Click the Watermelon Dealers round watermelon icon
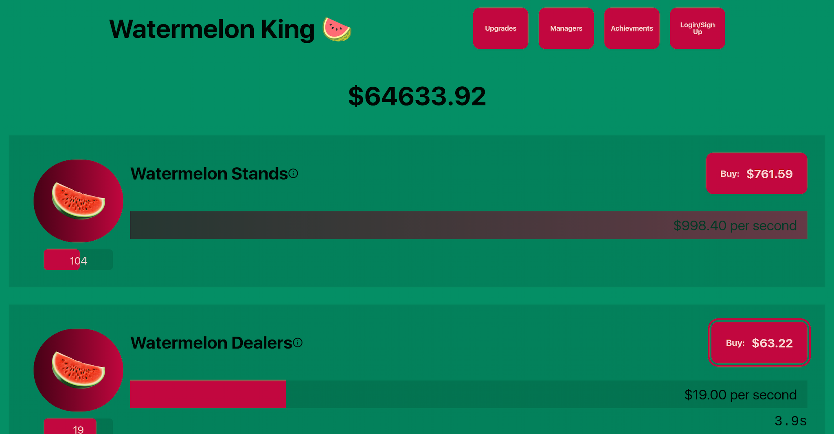This screenshot has height=434, width=834. (78, 370)
